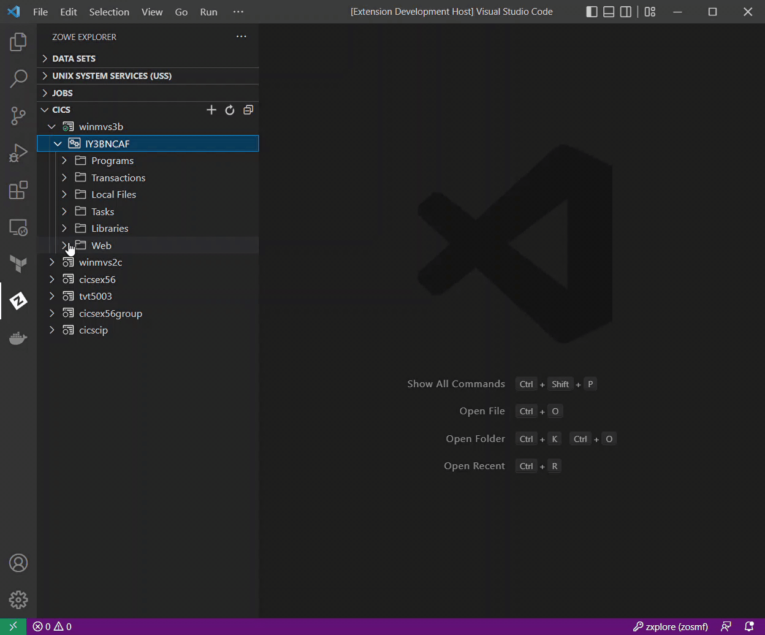Collapse the winmvs3b profile chevron

pyautogui.click(x=52, y=127)
